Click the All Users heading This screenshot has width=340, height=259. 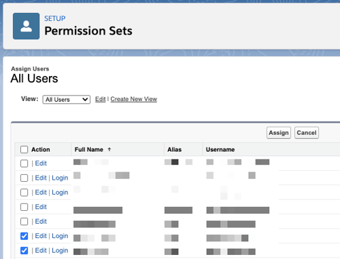click(34, 79)
